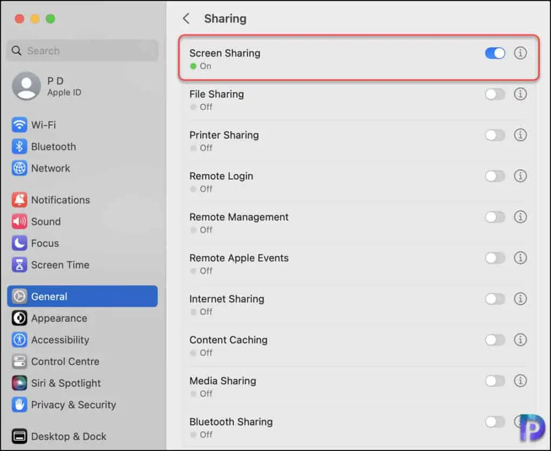Enable the Bluetooth Sharing toggle
This screenshot has width=551, height=451.
495,422
